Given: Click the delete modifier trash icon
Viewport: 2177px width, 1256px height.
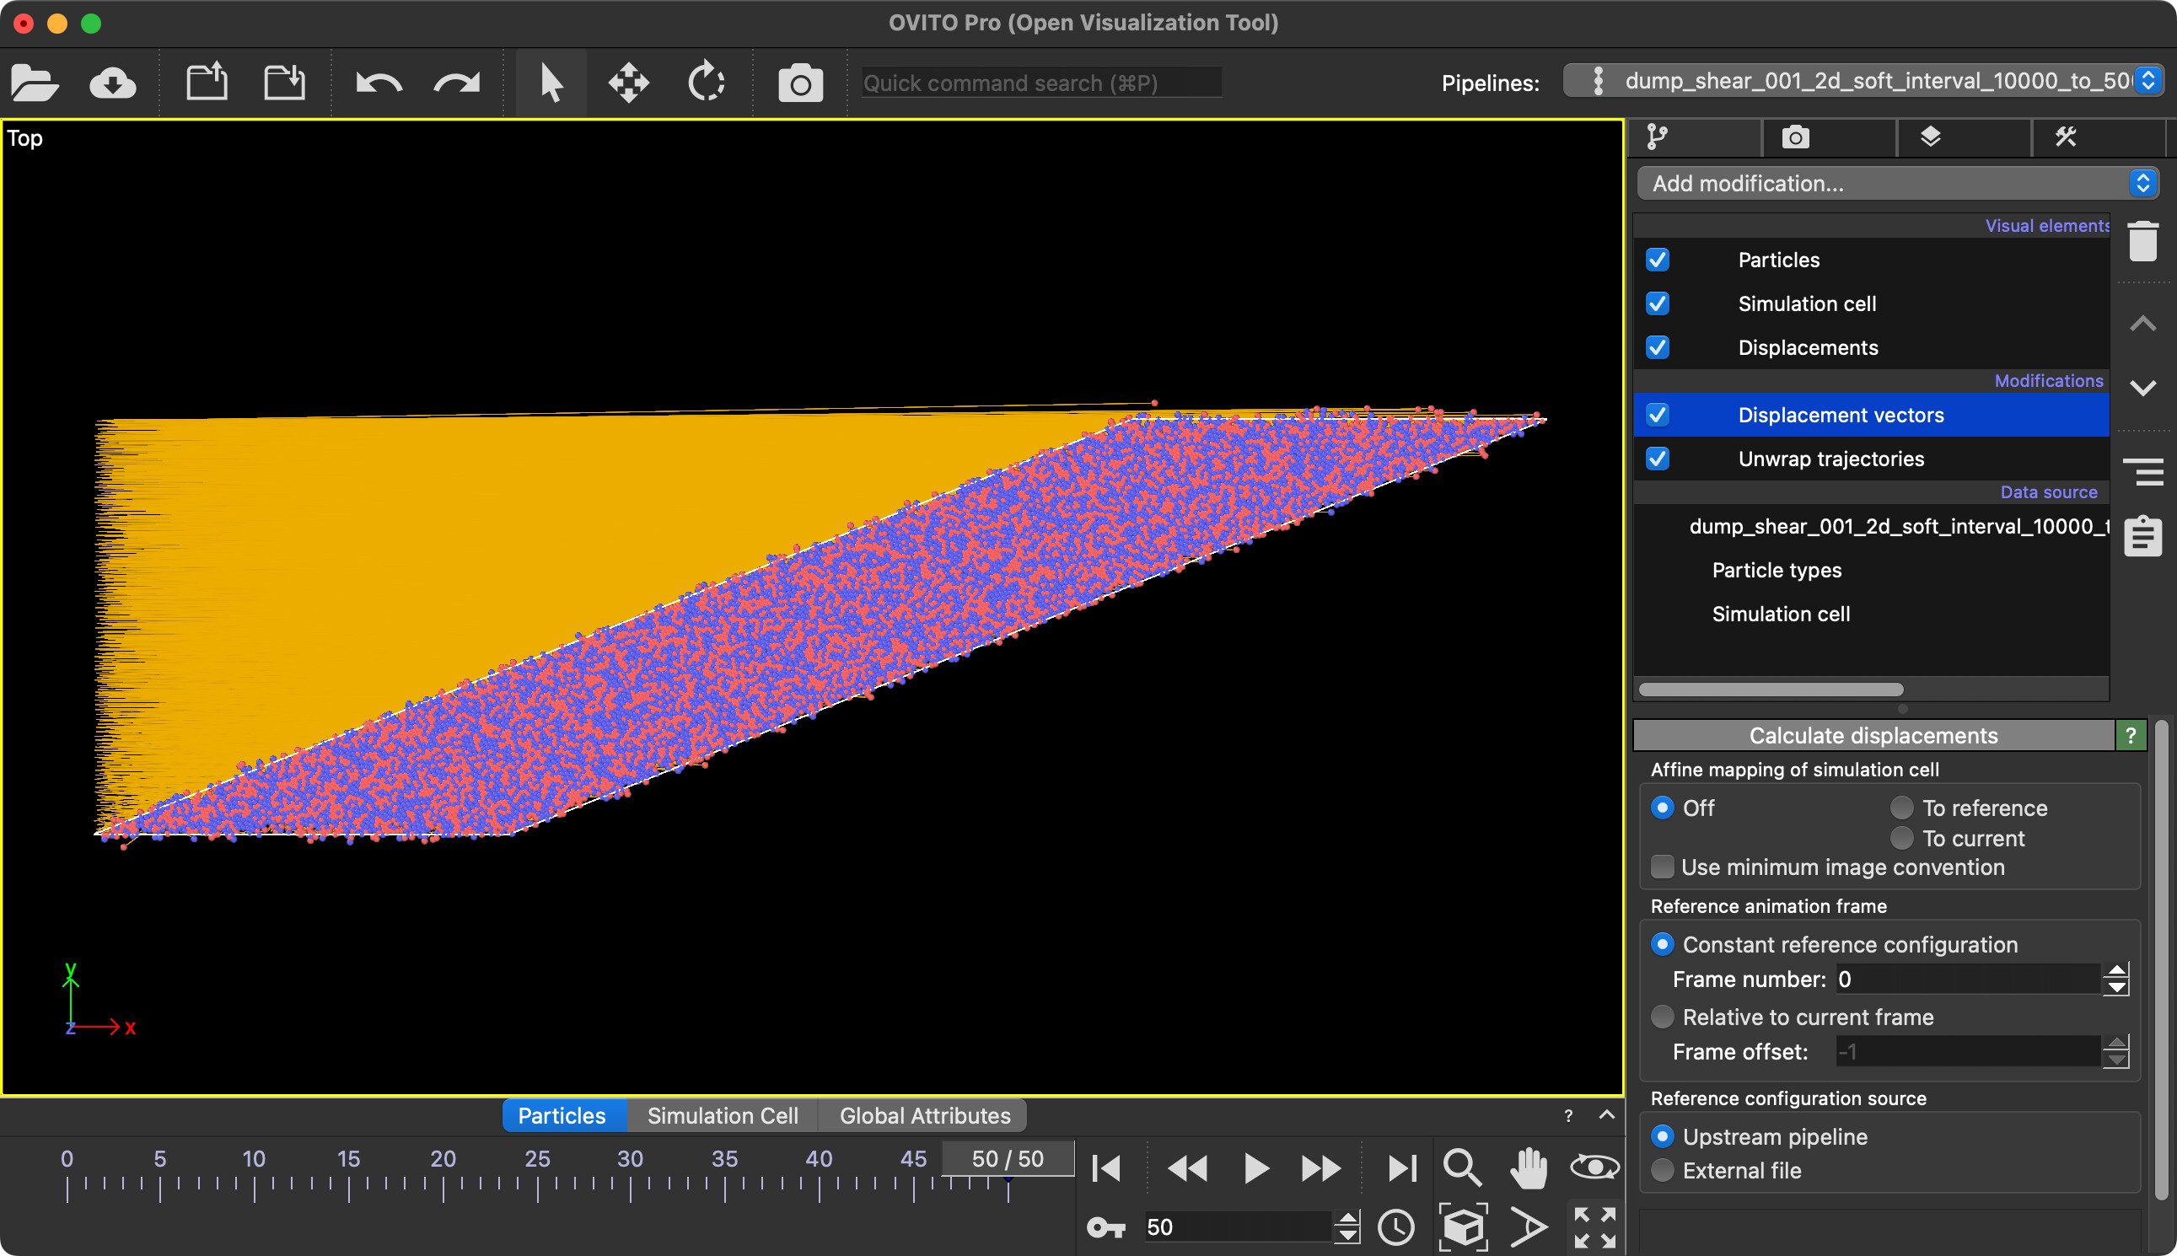Looking at the screenshot, I should click(x=2142, y=242).
